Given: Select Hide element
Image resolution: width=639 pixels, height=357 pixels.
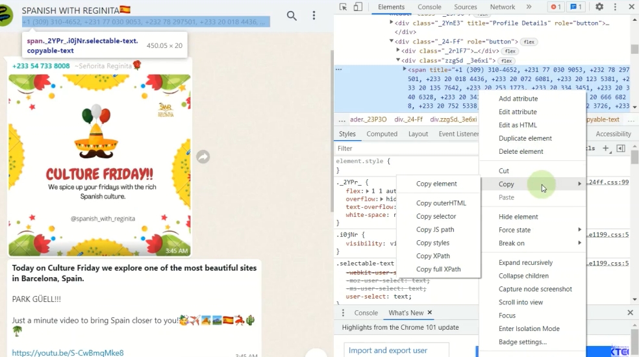Looking at the screenshot, I should (532, 217).
